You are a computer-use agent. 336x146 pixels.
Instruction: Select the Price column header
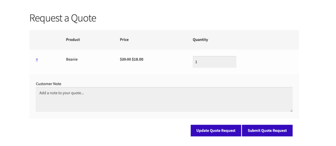pyautogui.click(x=124, y=40)
